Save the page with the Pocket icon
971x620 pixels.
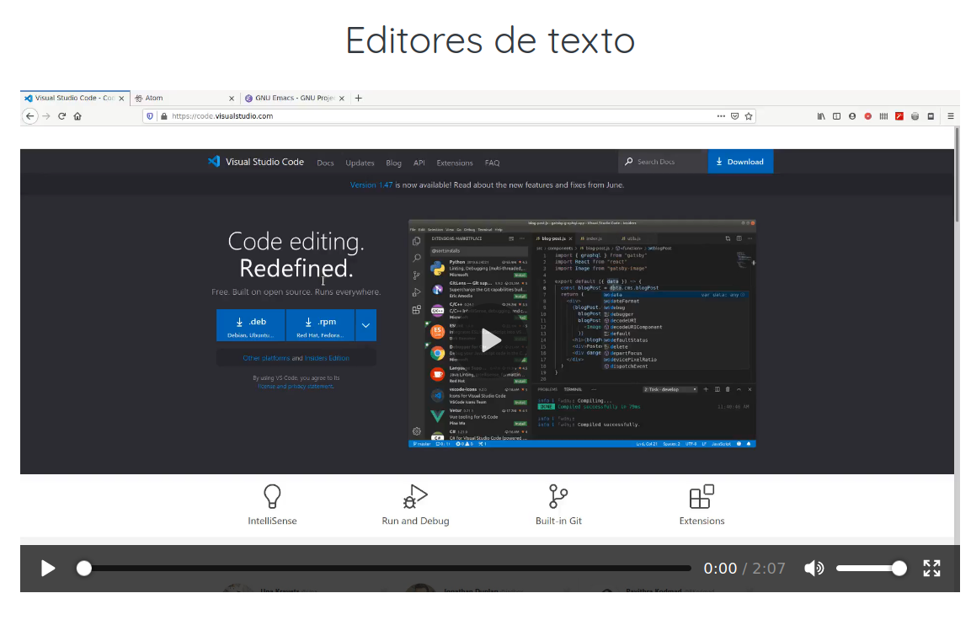point(734,115)
